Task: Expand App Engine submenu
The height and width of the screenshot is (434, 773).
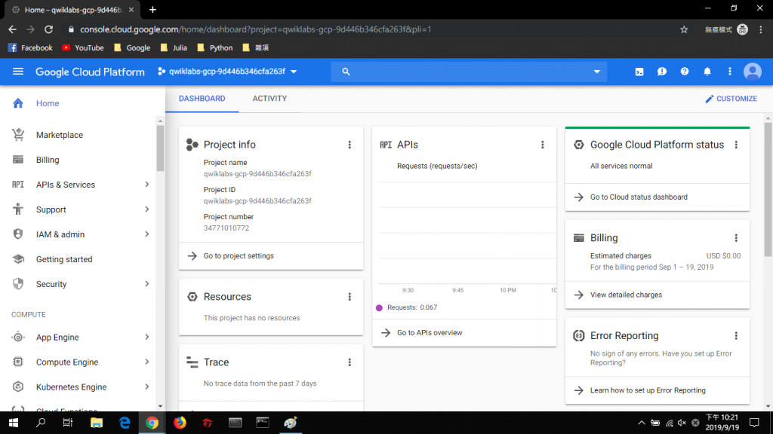Action: pyautogui.click(x=147, y=337)
